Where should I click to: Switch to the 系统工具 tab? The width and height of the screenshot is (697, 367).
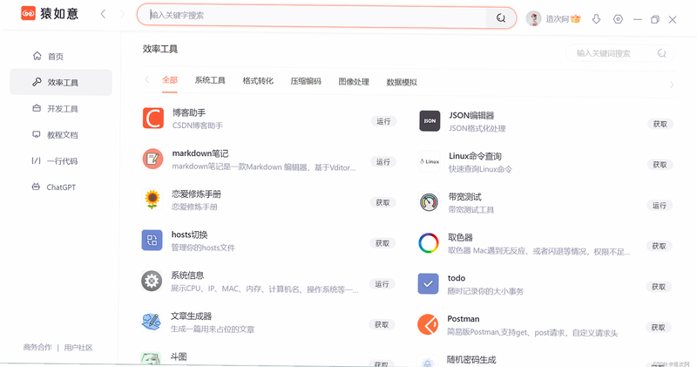[x=210, y=80]
